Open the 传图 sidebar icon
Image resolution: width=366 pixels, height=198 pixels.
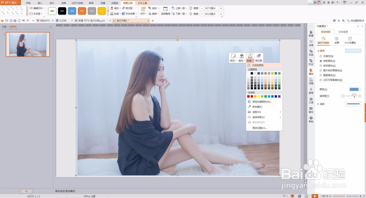311,82
